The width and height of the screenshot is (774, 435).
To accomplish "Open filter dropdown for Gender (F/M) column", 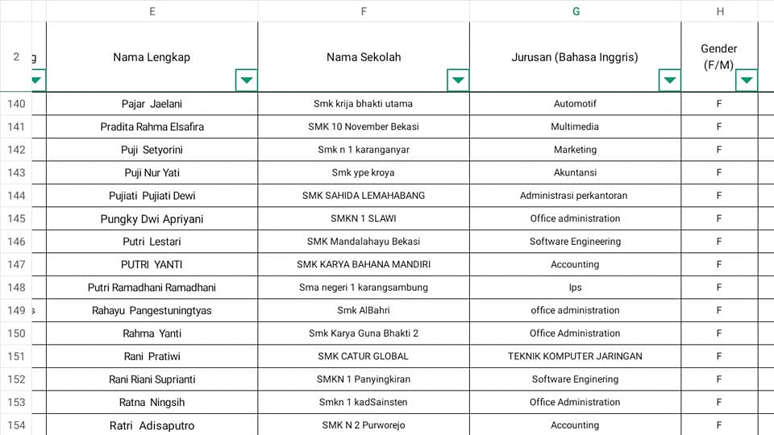I will [x=747, y=80].
